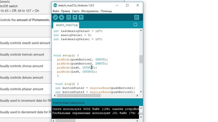Select the sketch_mar27a tab
This screenshot has width=218, height=122.
coord(66,25)
